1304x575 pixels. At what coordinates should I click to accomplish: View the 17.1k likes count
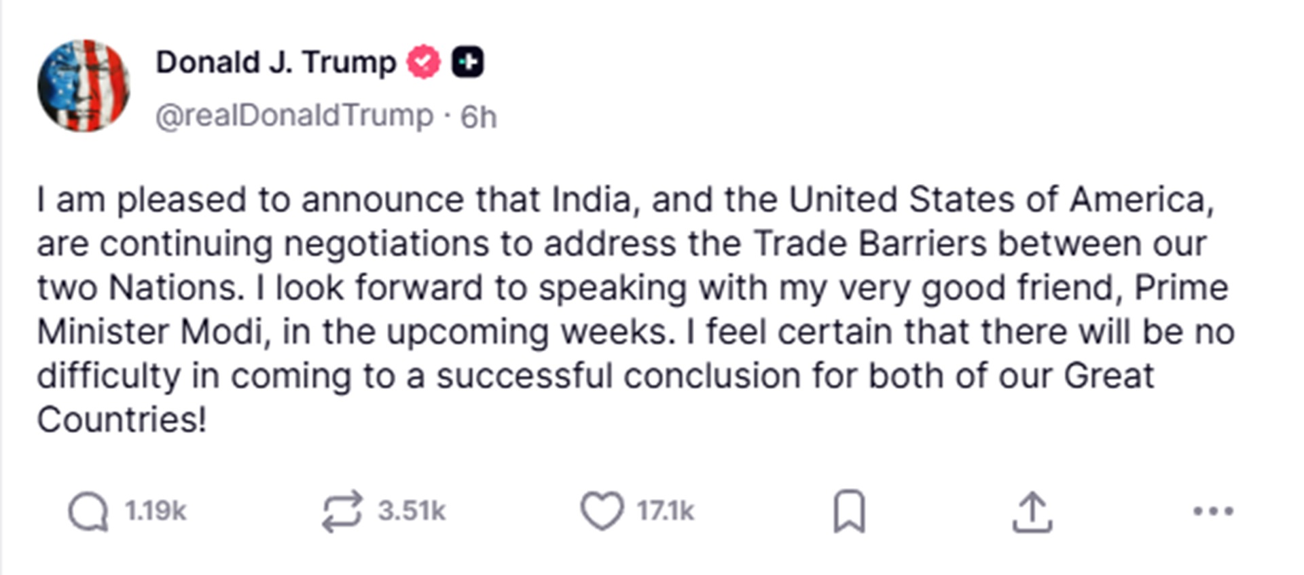coord(665,511)
